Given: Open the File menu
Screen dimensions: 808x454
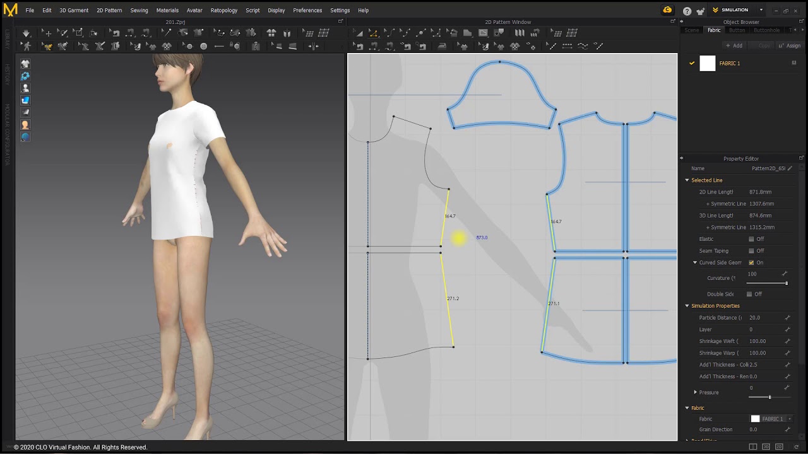Looking at the screenshot, I should click(30, 10).
